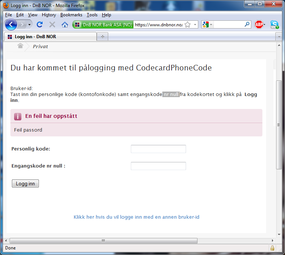Open the View menu
The height and width of the screenshot is (255, 285).
point(33,15)
